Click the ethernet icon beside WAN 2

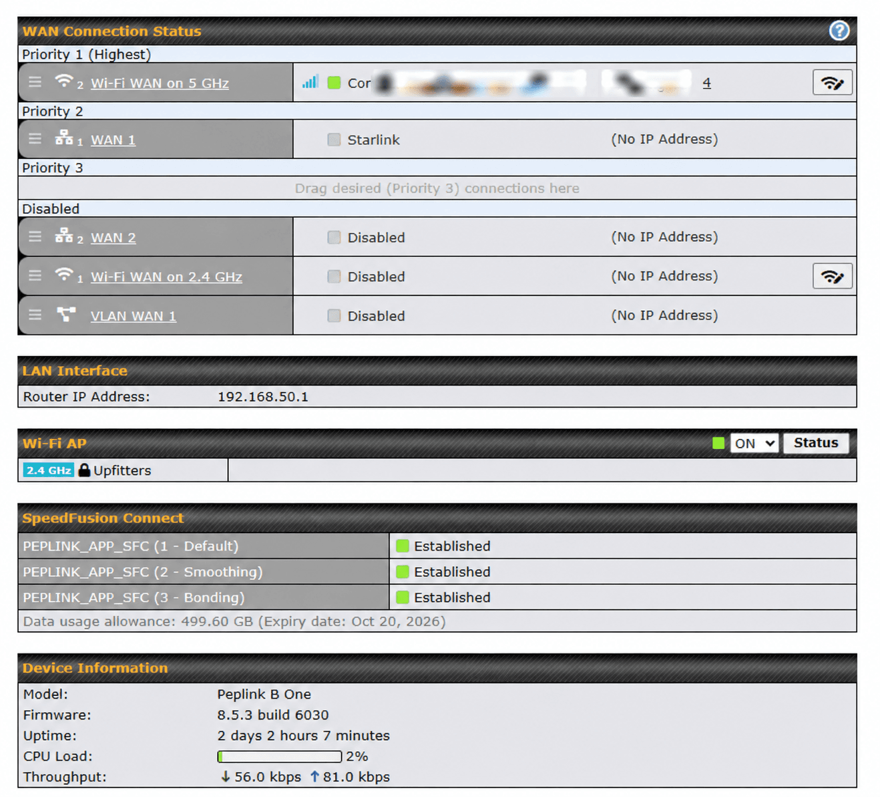tap(64, 235)
